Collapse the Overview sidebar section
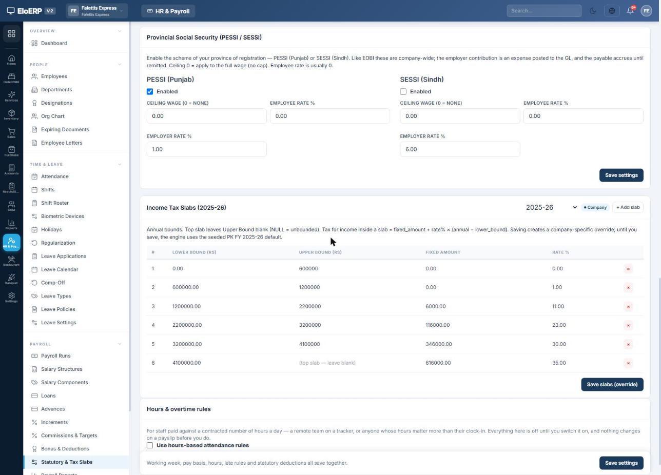 click(x=120, y=31)
